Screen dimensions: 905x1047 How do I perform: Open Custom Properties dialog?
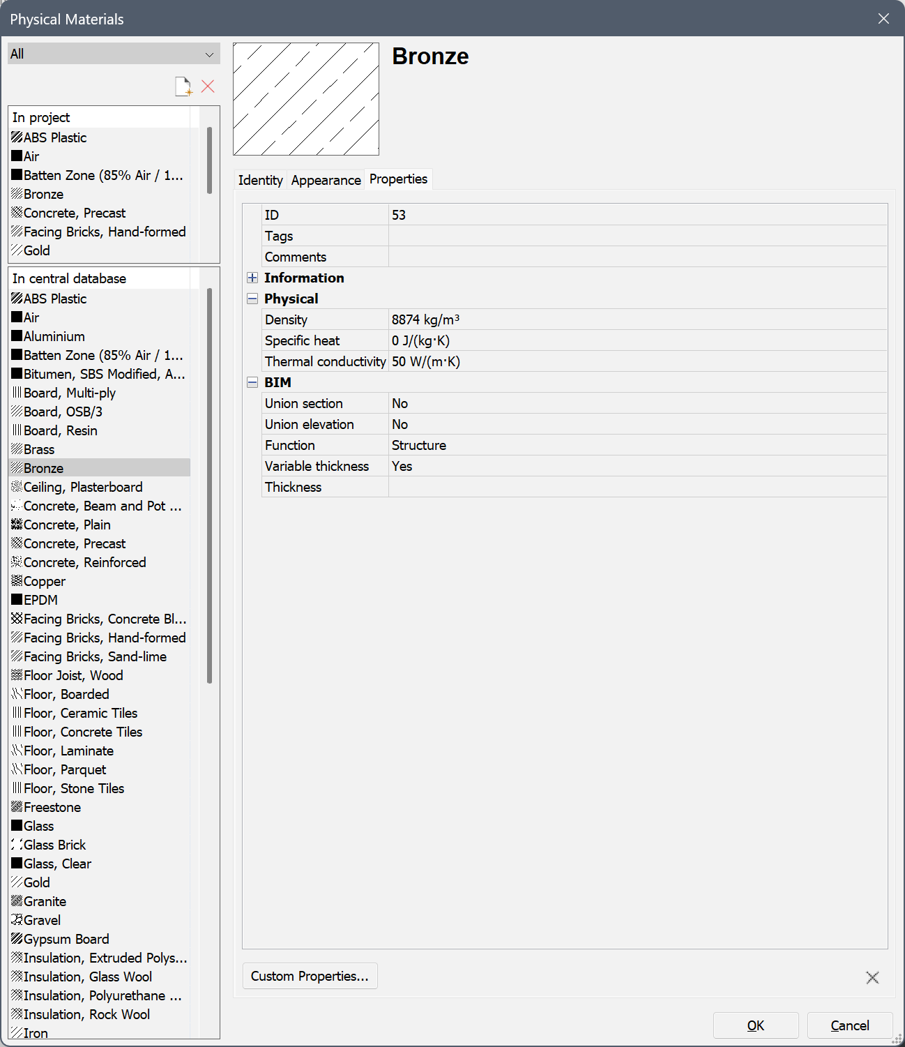point(310,976)
